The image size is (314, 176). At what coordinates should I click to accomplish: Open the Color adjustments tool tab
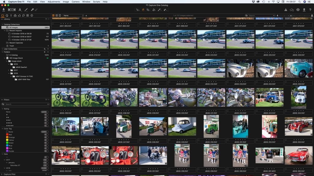click(15, 16)
